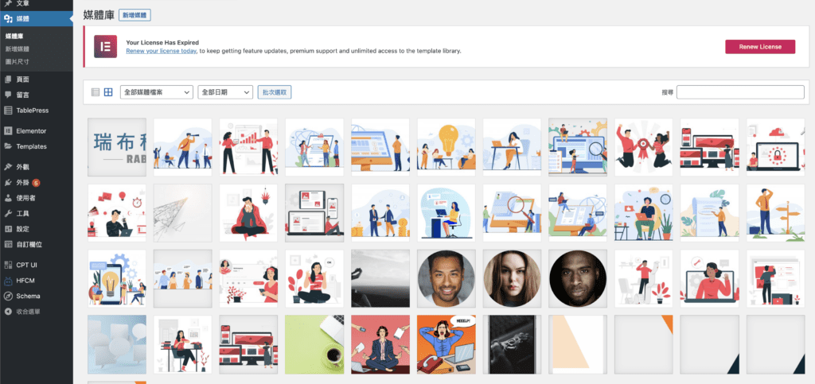Switch to grid view icon
The height and width of the screenshot is (384, 815).
[108, 92]
